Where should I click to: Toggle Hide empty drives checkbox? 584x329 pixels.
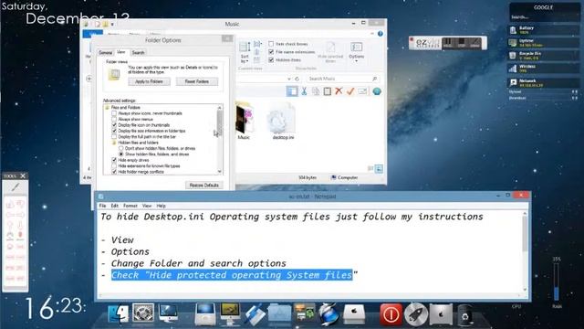(114, 160)
